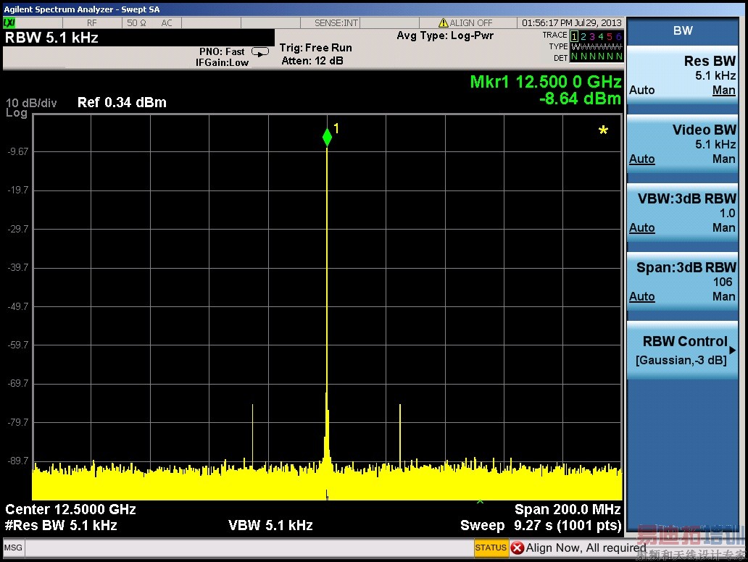Click the green marker 1 diamond on peak
This screenshot has width=748, height=562.
(x=327, y=136)
